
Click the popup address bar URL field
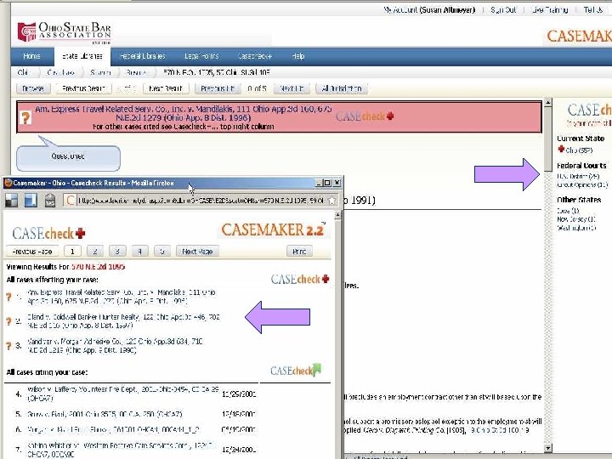point(201,201)
